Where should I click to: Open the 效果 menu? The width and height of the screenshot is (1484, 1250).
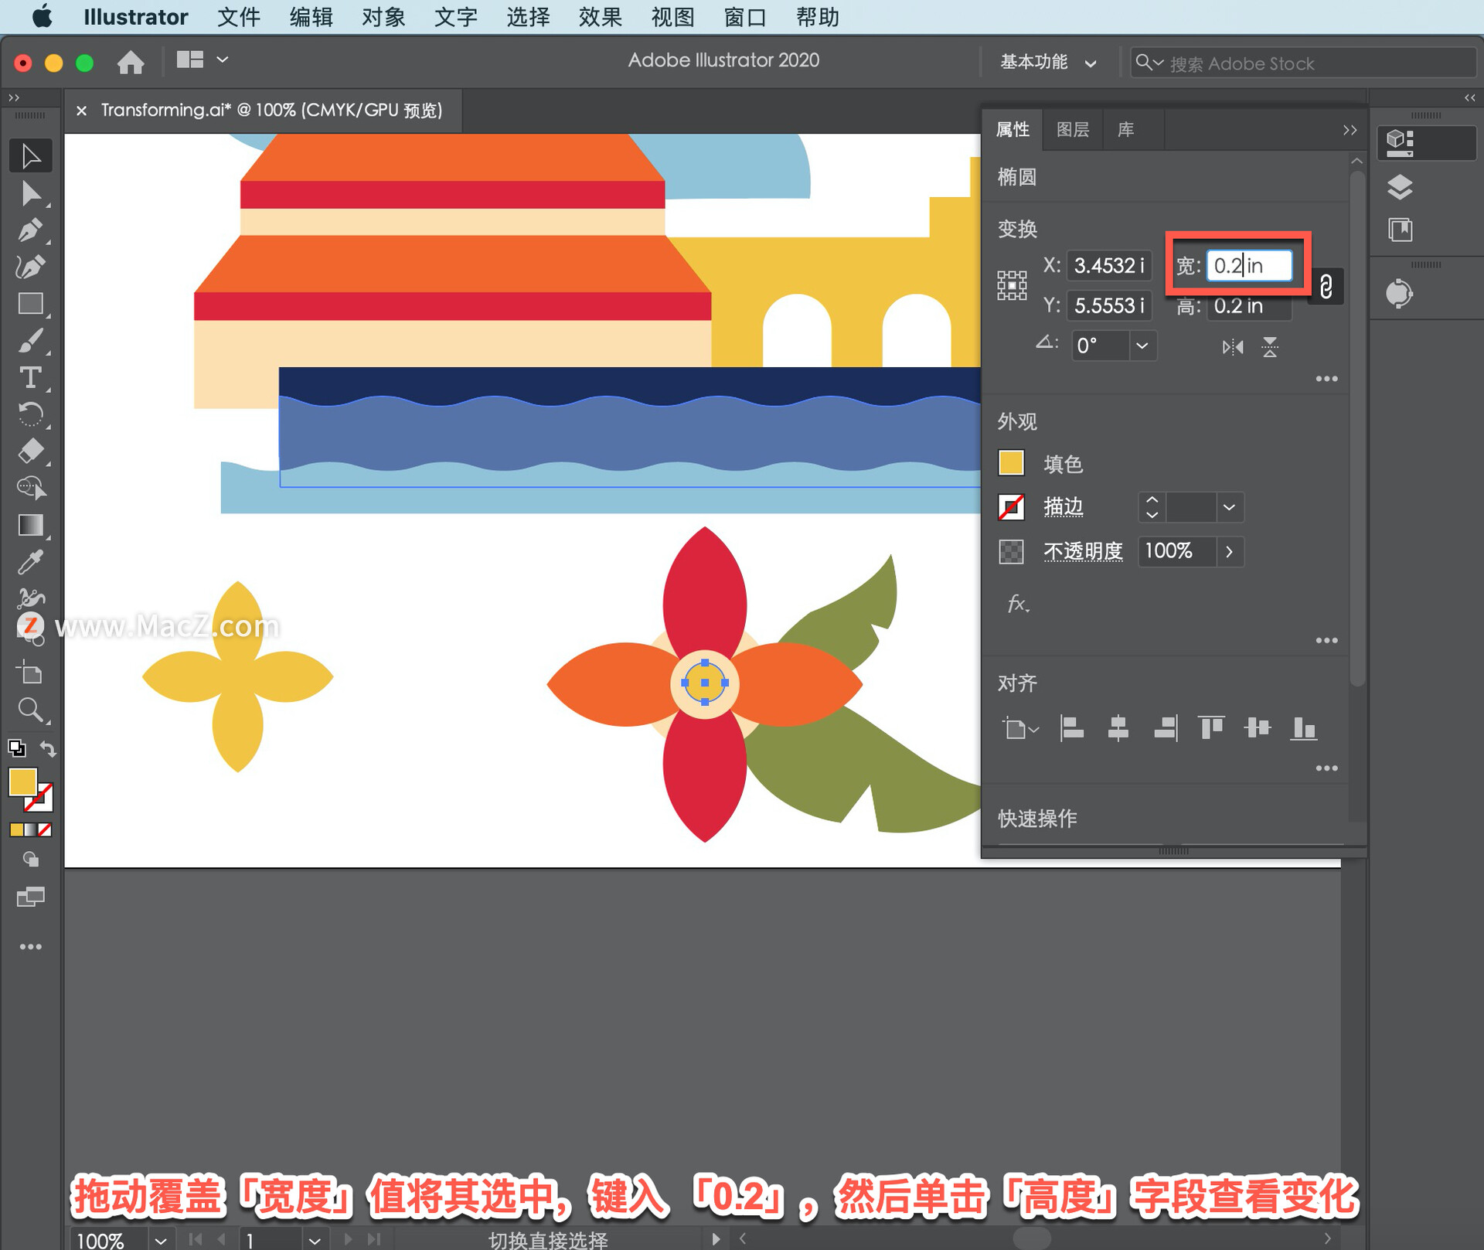pyautogui.click(x=600, y=17)
